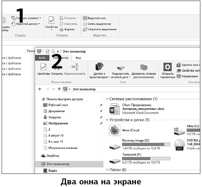Select folder 9 з сент 15
Image resolution: width=202 pixels, height=187 pixels.
pos(53,142)
